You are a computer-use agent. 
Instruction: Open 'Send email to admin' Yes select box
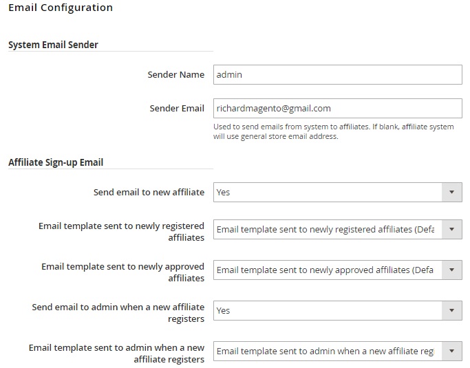(327, 311)
